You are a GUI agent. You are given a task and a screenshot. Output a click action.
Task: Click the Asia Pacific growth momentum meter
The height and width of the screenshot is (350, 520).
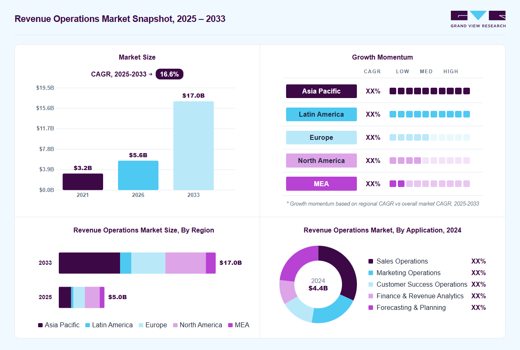coord(430,91)
